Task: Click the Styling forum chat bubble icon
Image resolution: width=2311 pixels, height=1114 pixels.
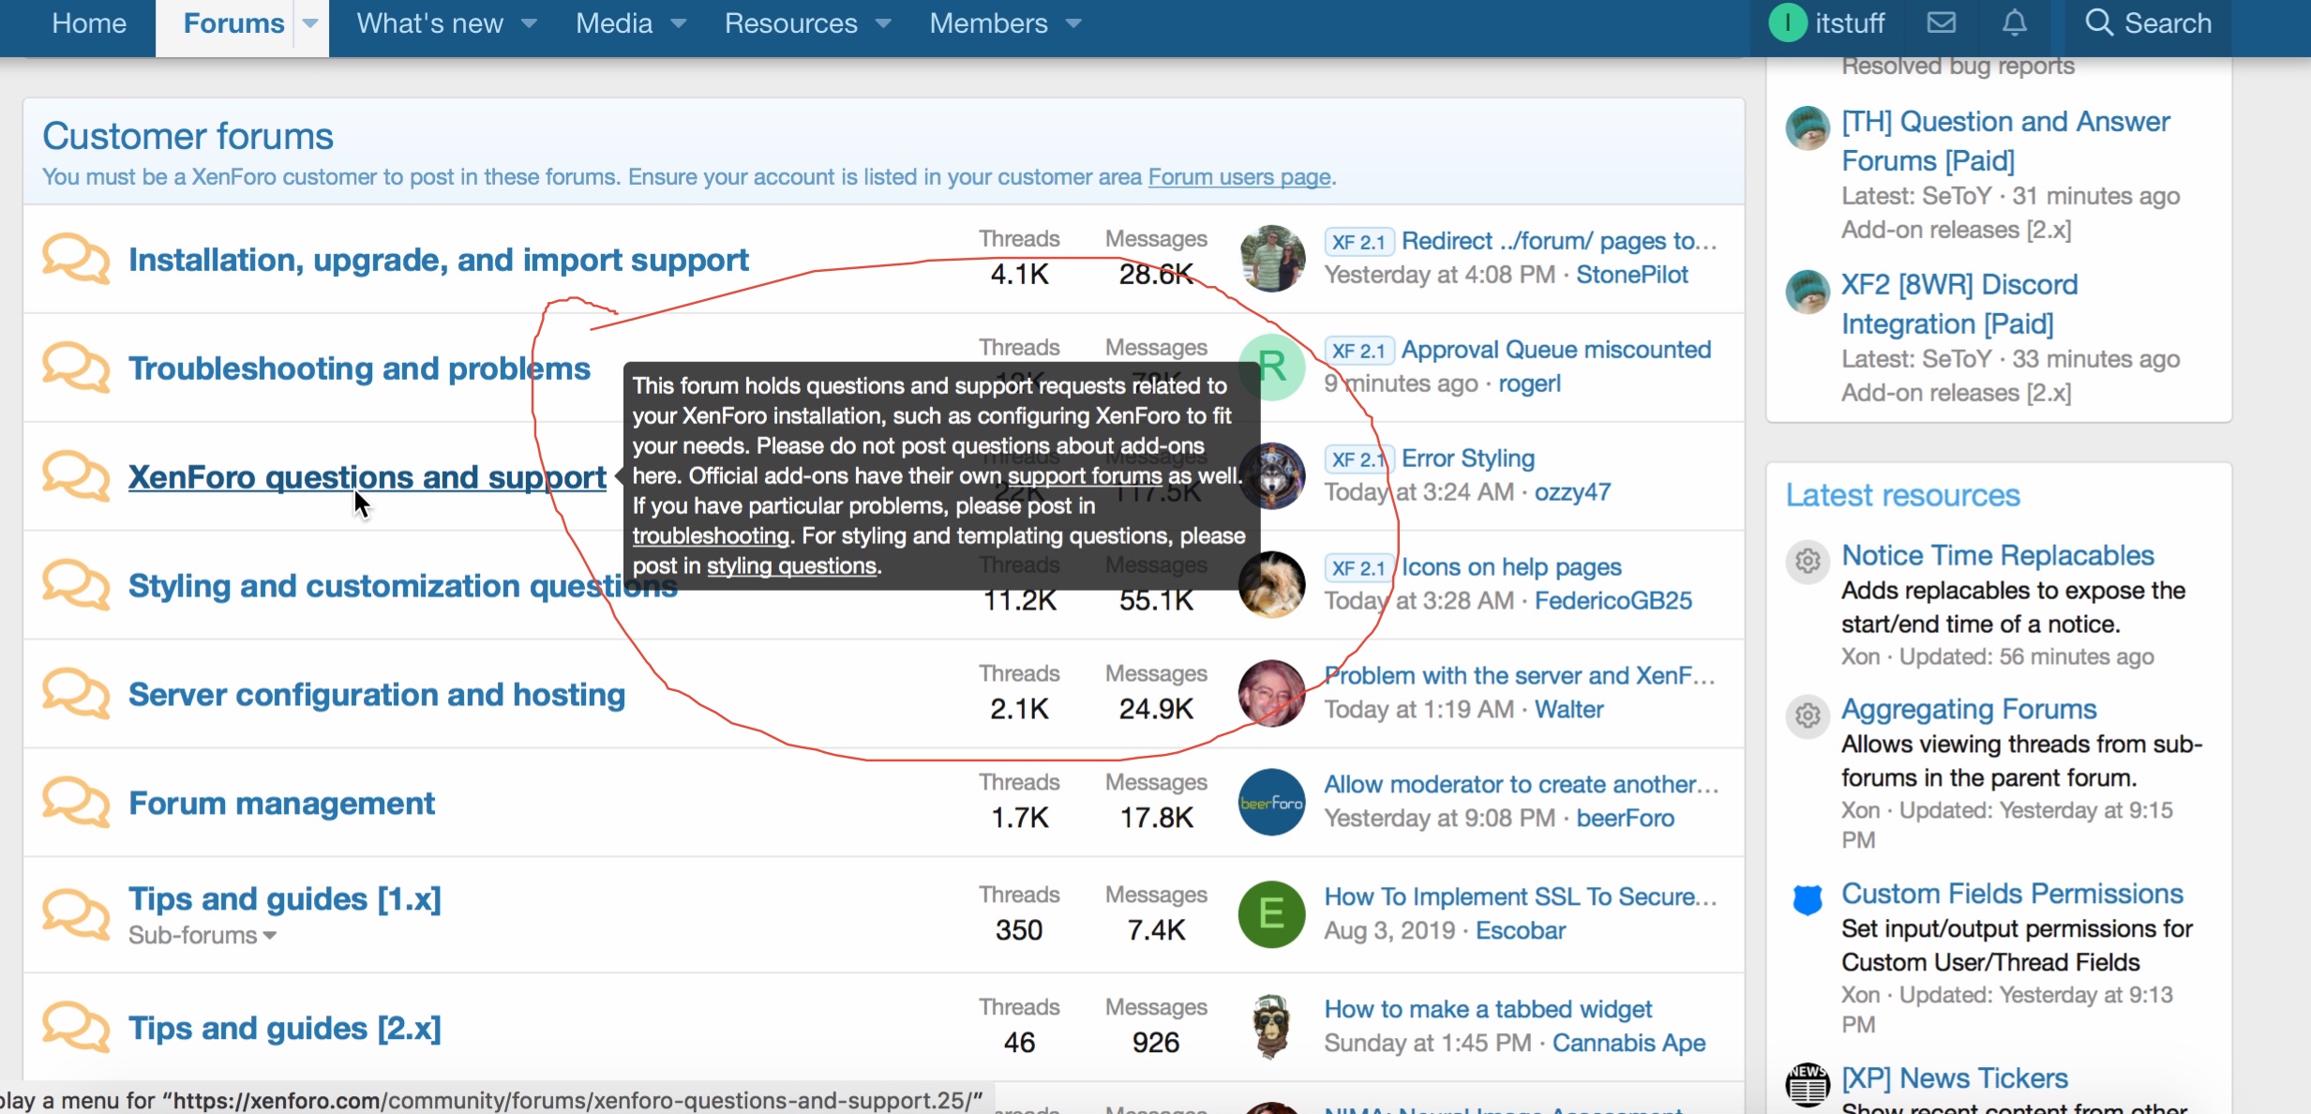Action: point(76,585)
